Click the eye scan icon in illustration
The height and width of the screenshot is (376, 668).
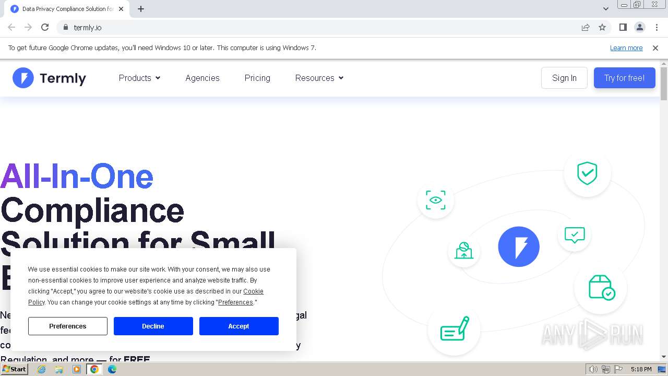pyautogui.click(x=435, y=200)
